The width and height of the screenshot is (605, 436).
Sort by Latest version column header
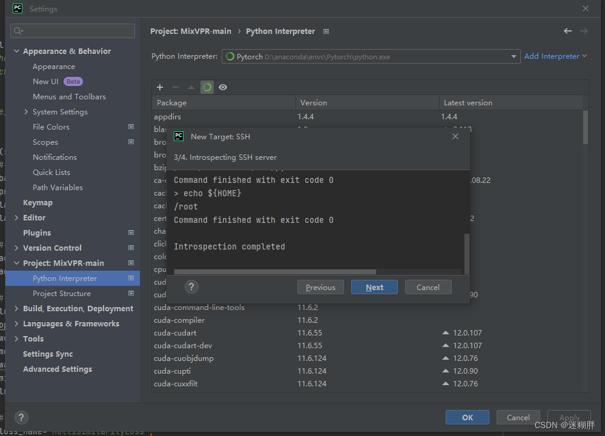pos(511,102)
